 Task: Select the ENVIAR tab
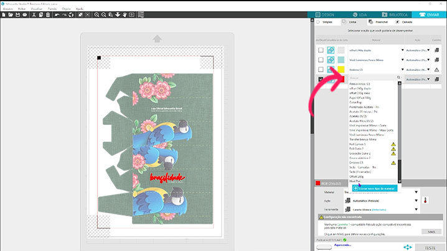(429, 14)
